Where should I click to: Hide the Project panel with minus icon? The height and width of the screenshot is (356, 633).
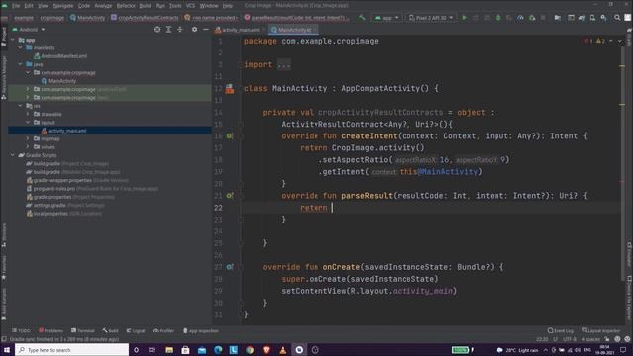point(206,30)
